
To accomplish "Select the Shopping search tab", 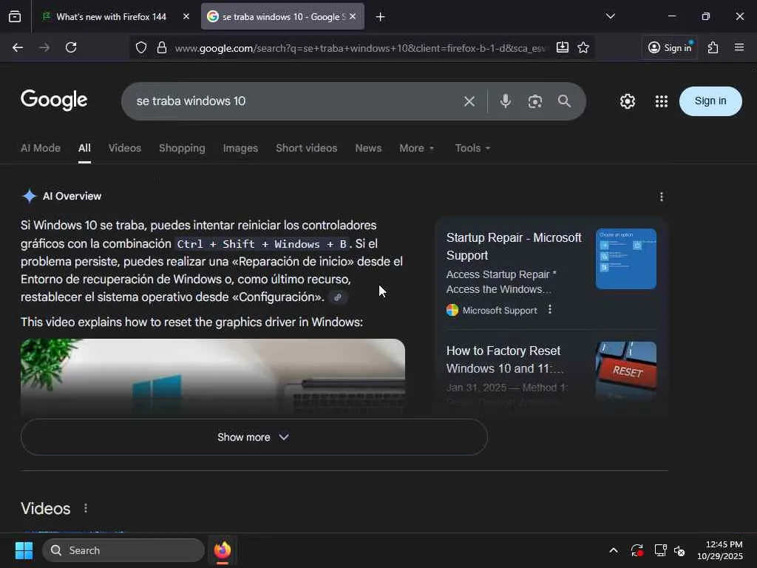I will (182, 148).
